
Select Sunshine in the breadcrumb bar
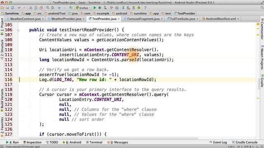10,14
